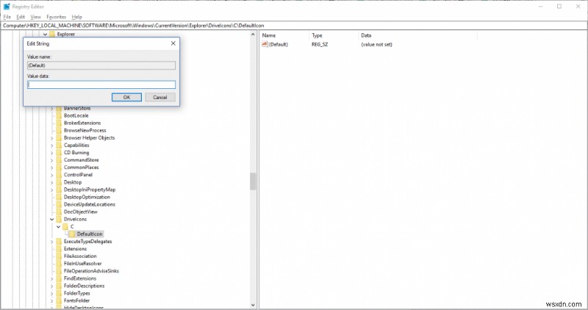Focus the Value data input field
The height and width of the screenshot is (310, 588).
(x=101, y=84)
